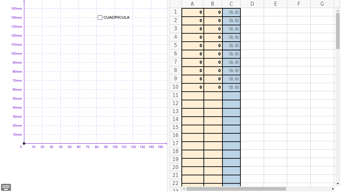Select spreadsheet column E header
This screenshot has width=341, height=192.
[x=275, y=4]
